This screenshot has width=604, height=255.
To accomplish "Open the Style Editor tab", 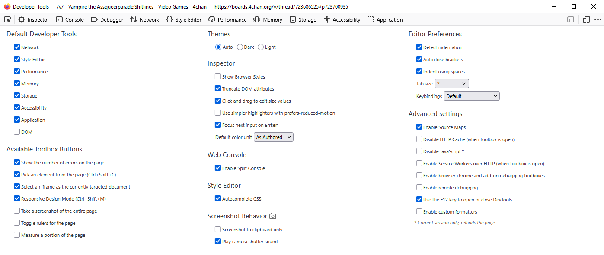I will click(184, 19).
